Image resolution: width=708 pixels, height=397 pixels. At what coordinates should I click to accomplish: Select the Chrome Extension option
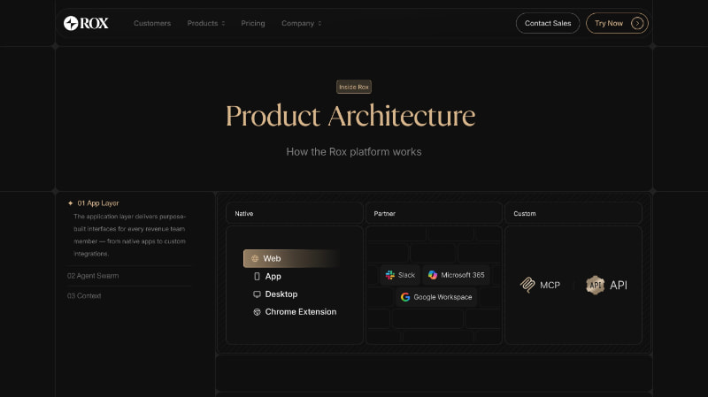(295, 312)
